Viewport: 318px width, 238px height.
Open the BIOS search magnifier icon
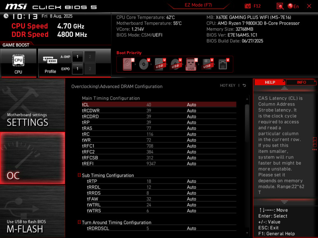click(280, 6)
